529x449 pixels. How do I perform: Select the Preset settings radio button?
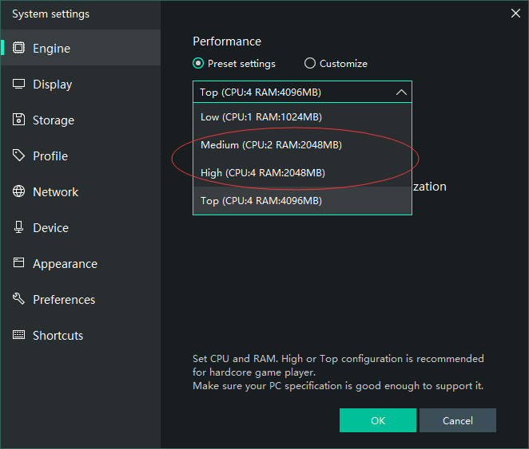click(199, 64)
